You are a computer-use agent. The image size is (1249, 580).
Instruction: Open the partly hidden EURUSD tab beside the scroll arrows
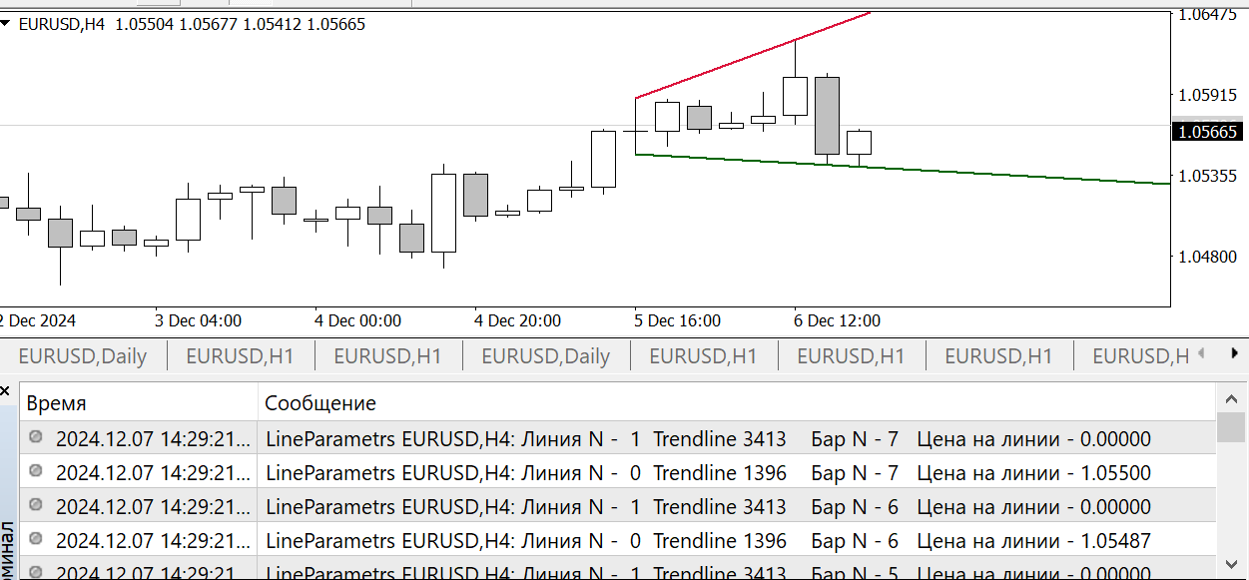click(1140, 356)
